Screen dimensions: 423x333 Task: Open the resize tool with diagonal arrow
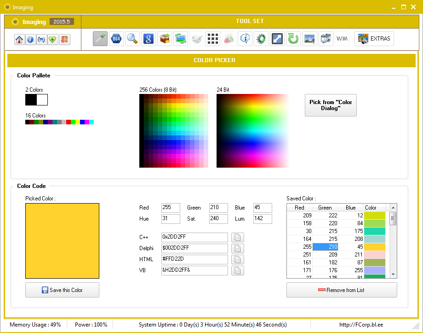pos(277,39)
